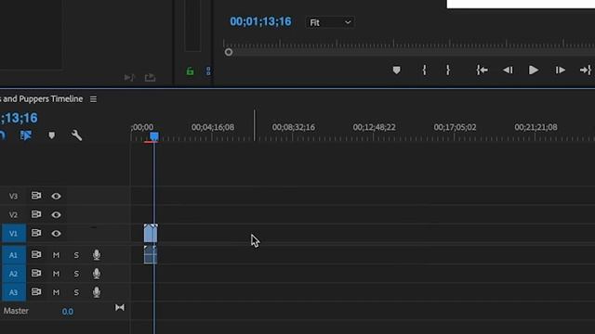
Task: Click the Master volume value 0.0
Action: click(68, 312)
